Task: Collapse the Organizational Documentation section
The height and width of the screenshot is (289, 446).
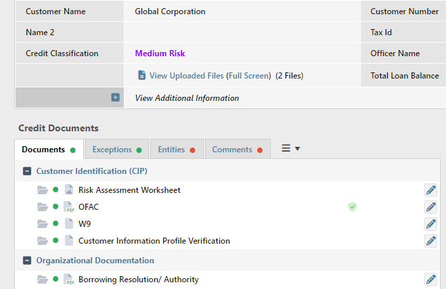Action: point(27,261)
